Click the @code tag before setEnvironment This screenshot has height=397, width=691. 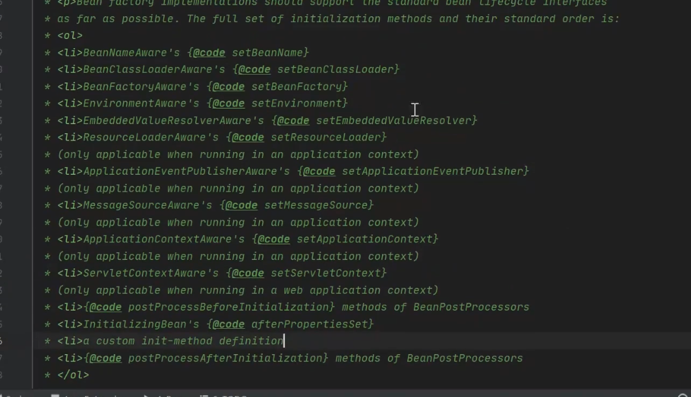point(229,103)
